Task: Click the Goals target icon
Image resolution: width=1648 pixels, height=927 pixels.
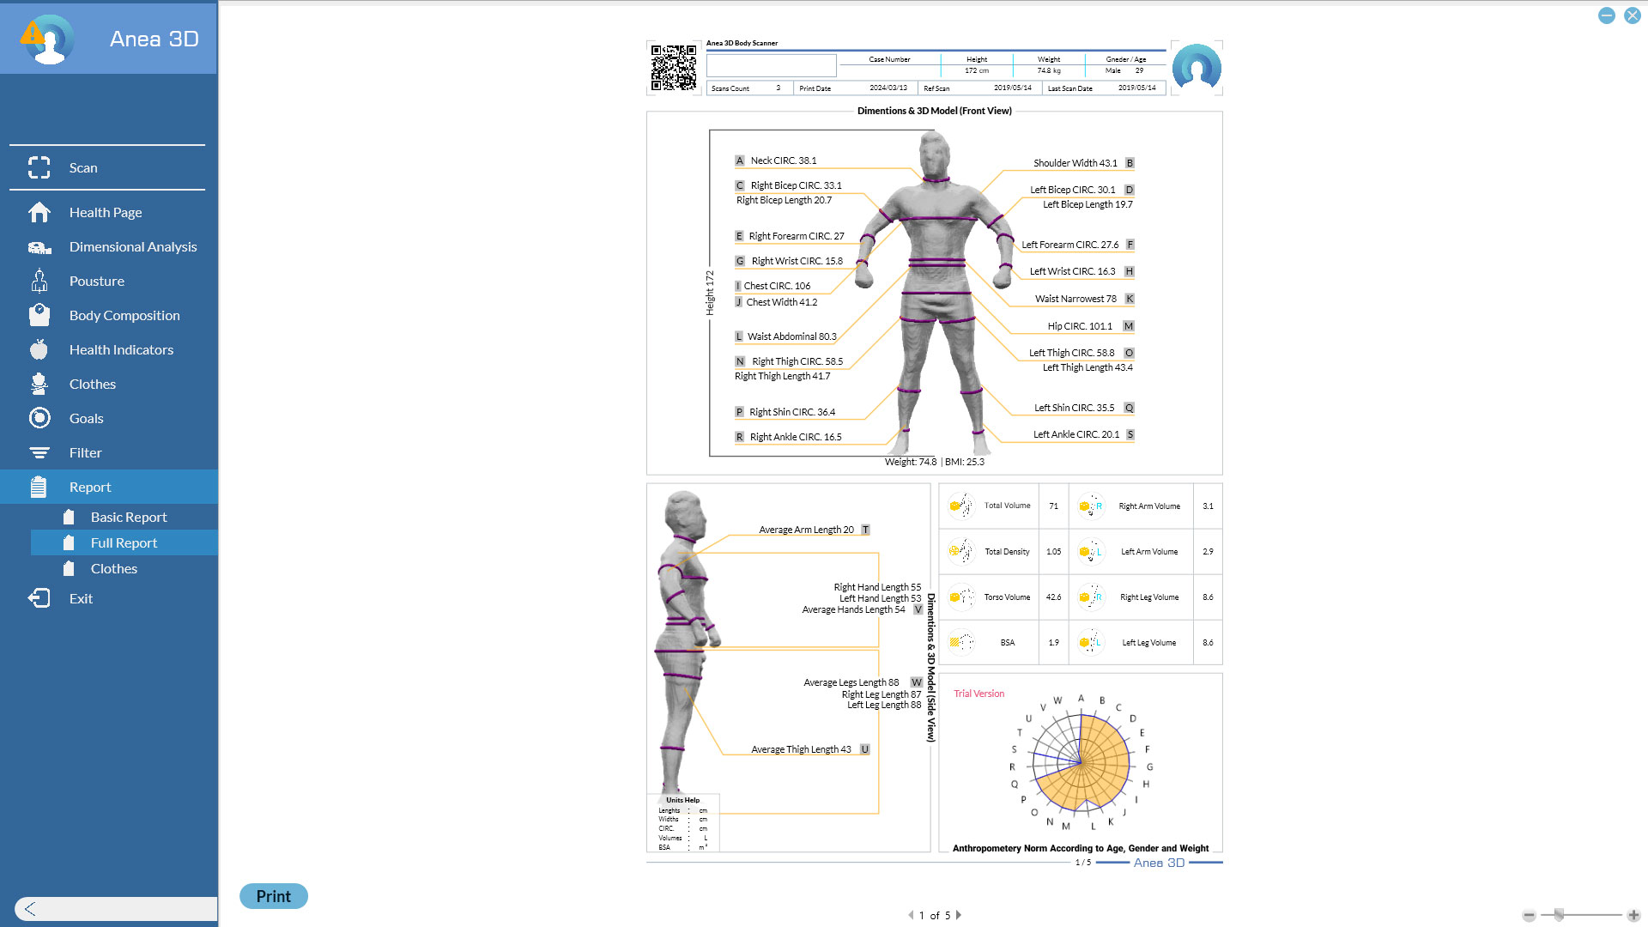Action: click(39, 418)
